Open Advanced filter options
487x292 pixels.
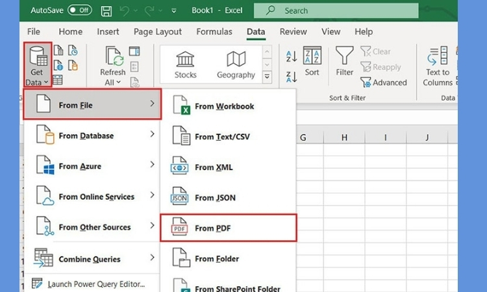click(x=384, y=82)
